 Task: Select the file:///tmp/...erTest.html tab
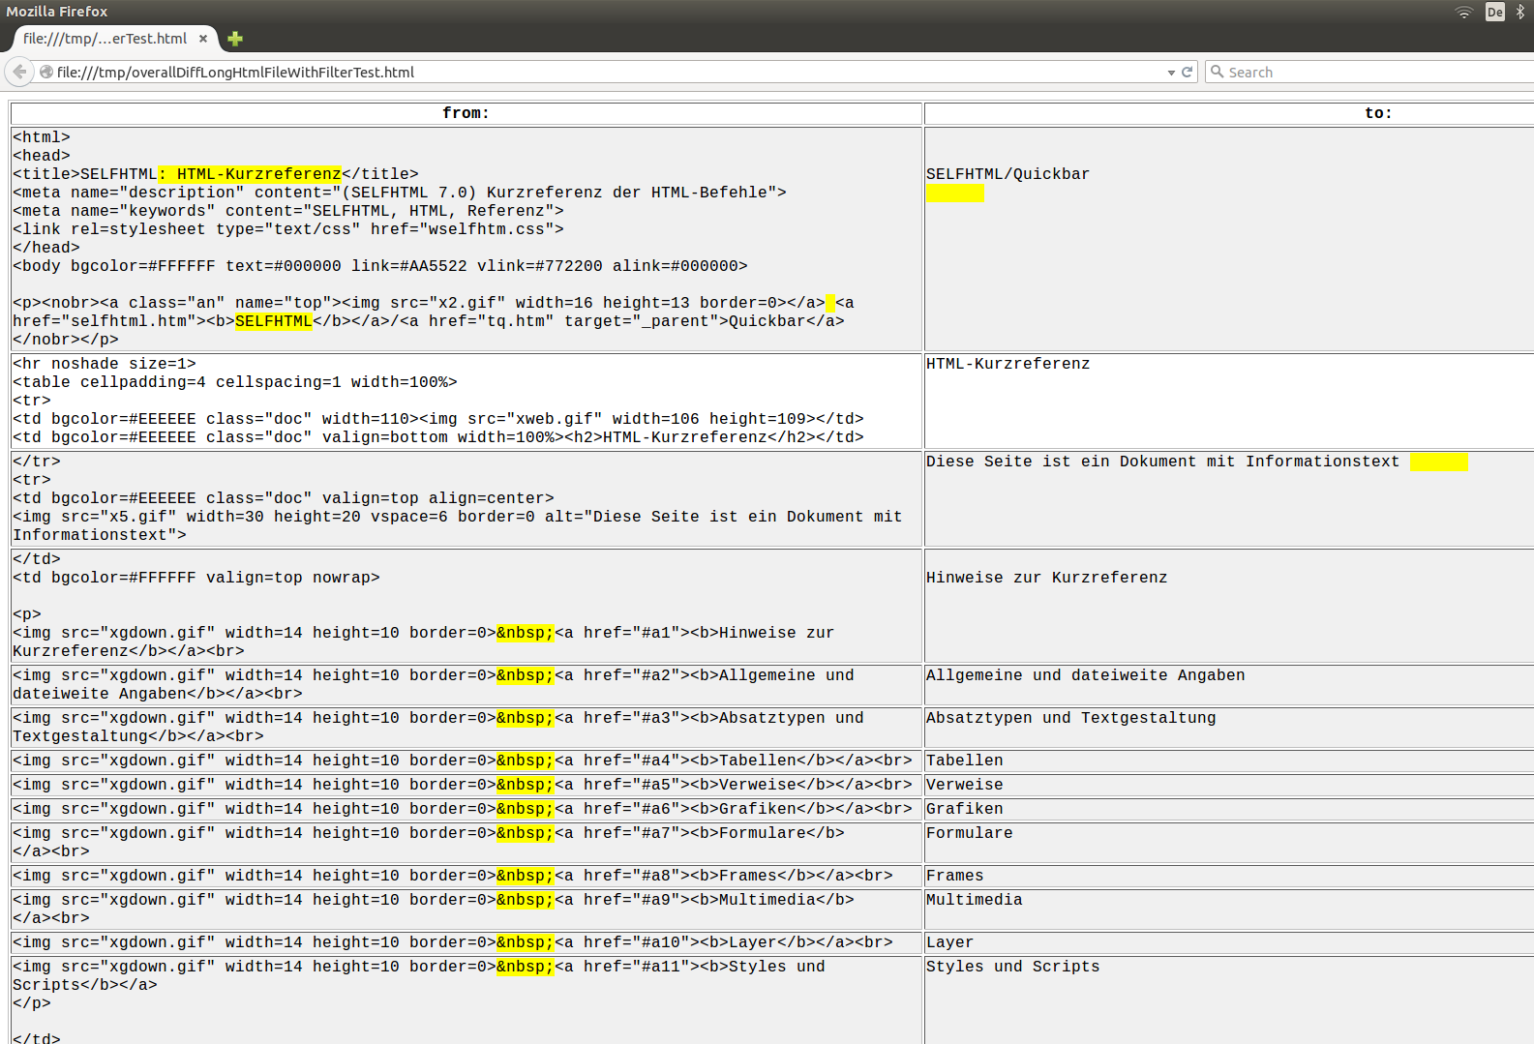tap(114, 39)
